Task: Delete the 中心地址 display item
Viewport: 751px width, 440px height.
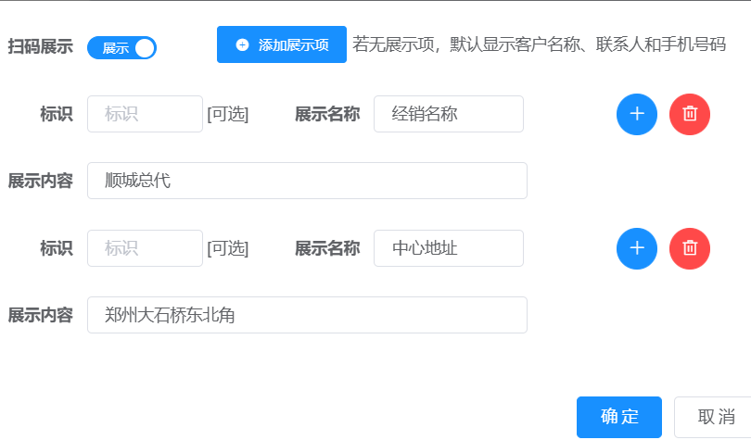Action: [690, 248]
